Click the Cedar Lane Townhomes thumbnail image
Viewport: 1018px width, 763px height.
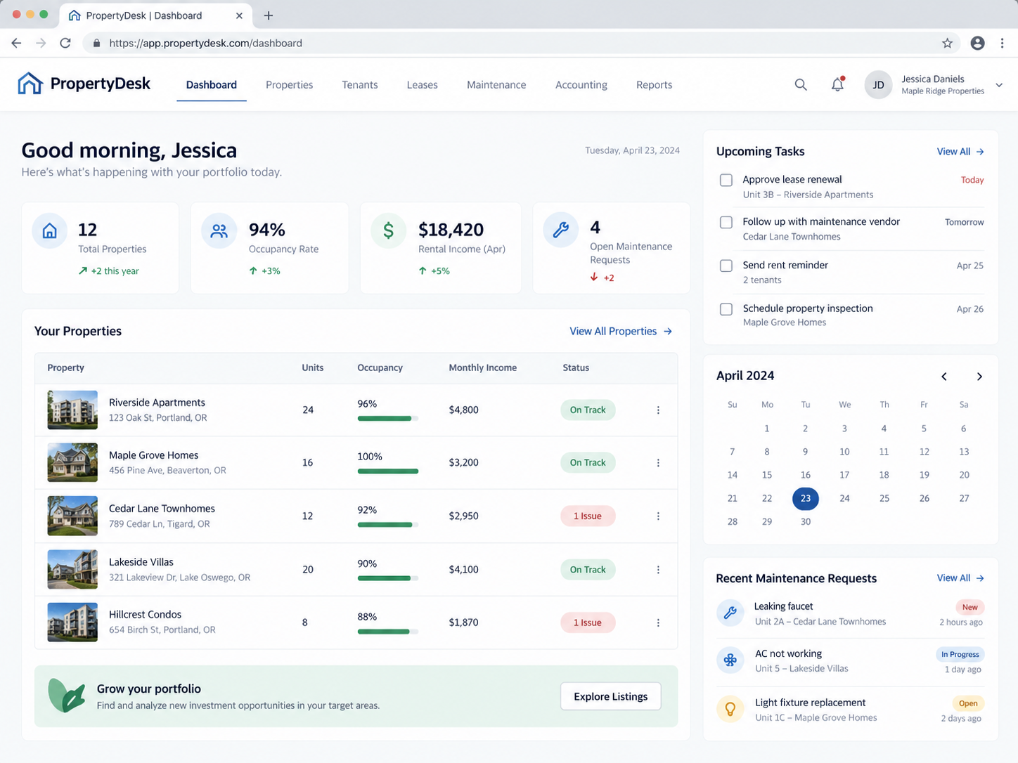click(x=72, y=516)
